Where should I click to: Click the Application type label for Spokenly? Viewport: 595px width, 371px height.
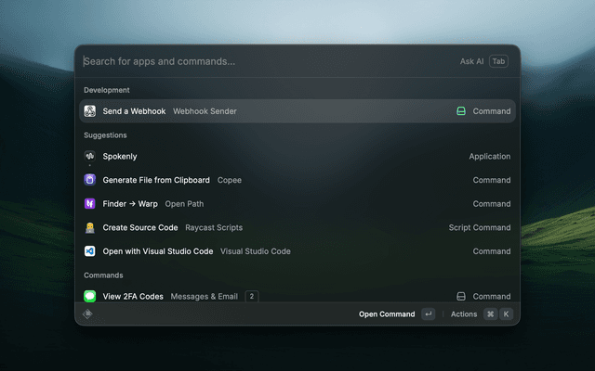point(490,157)
